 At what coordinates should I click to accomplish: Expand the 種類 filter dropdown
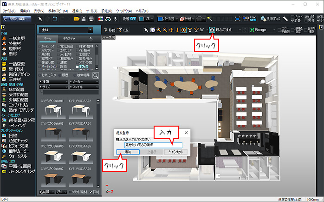click(54, 81)
